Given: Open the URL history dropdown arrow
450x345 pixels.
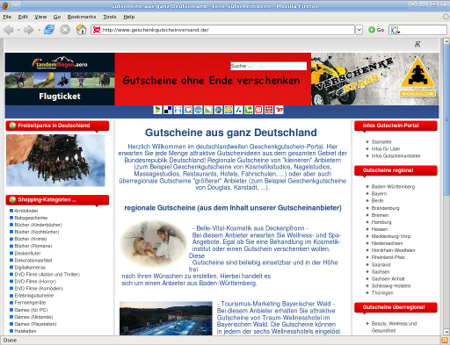Looking at the screenshot, I should point(359,30).
